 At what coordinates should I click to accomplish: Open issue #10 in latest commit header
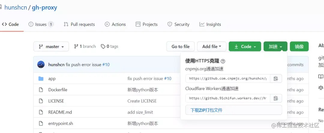106,65
